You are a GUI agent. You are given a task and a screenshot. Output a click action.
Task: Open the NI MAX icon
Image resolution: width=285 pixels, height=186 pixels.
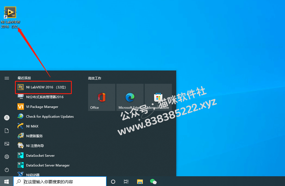click(x=21, y=126)
